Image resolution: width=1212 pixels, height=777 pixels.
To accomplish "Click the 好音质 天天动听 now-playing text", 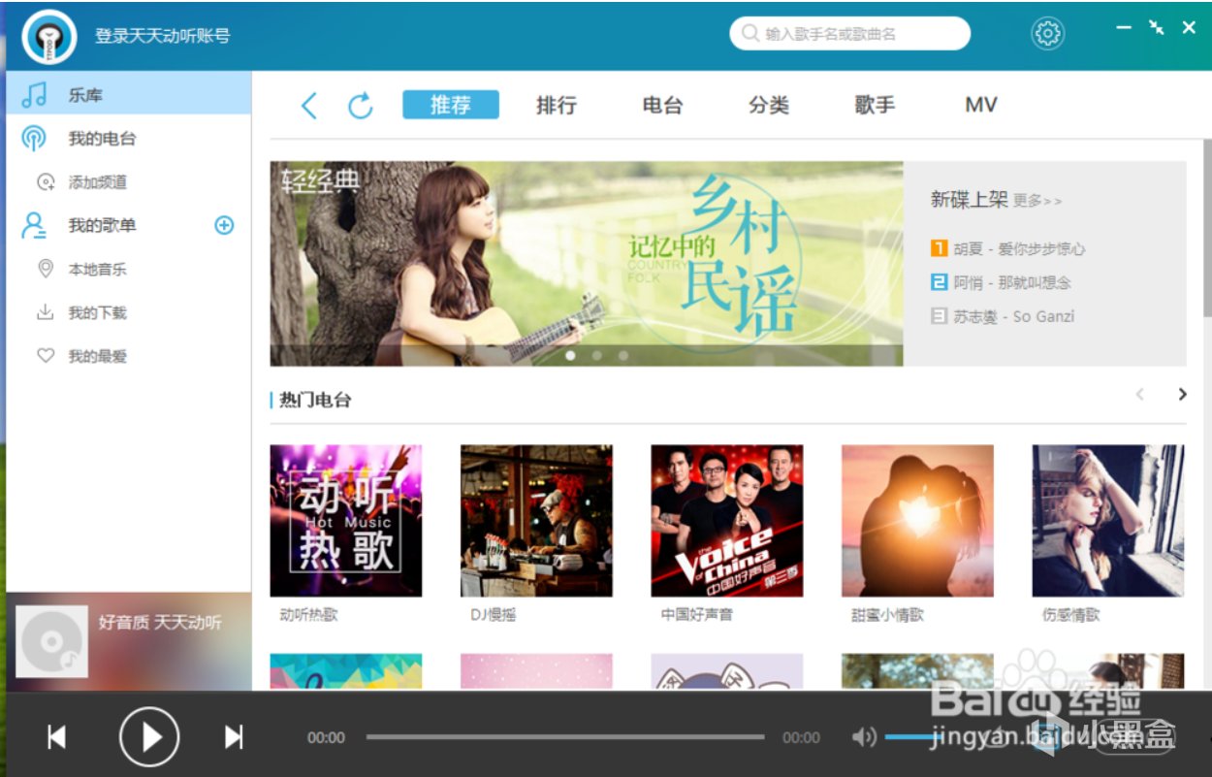I will click(160, 622).
